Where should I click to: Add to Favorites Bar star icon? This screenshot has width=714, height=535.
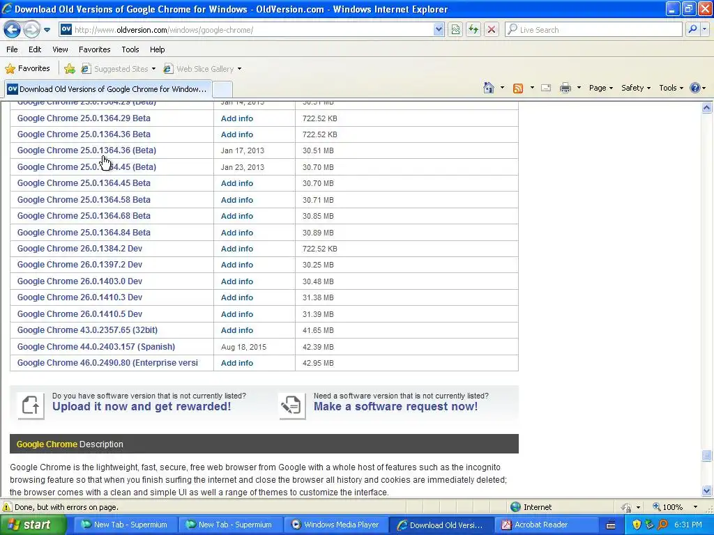(70, 69)
